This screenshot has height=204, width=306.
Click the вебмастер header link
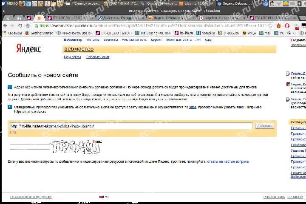point(79,49)
